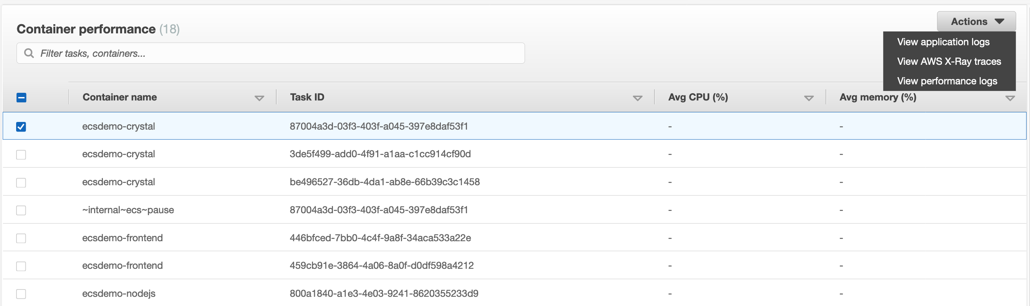This screenshot has height=306, width=1030.
Task: Click the Avg CPU (%) column header
Action: coord(698,97)
